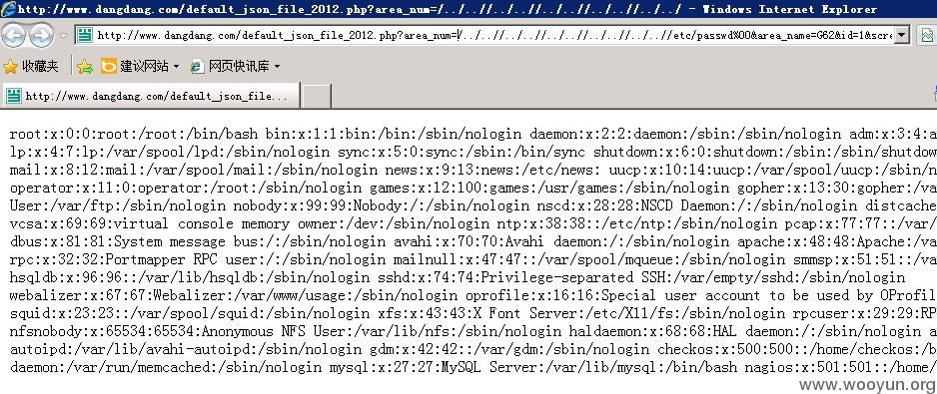Click the text line starting lp:x:4:7
Image resolution: width=937 pixels, height=394 pixels.
[472, 153]
